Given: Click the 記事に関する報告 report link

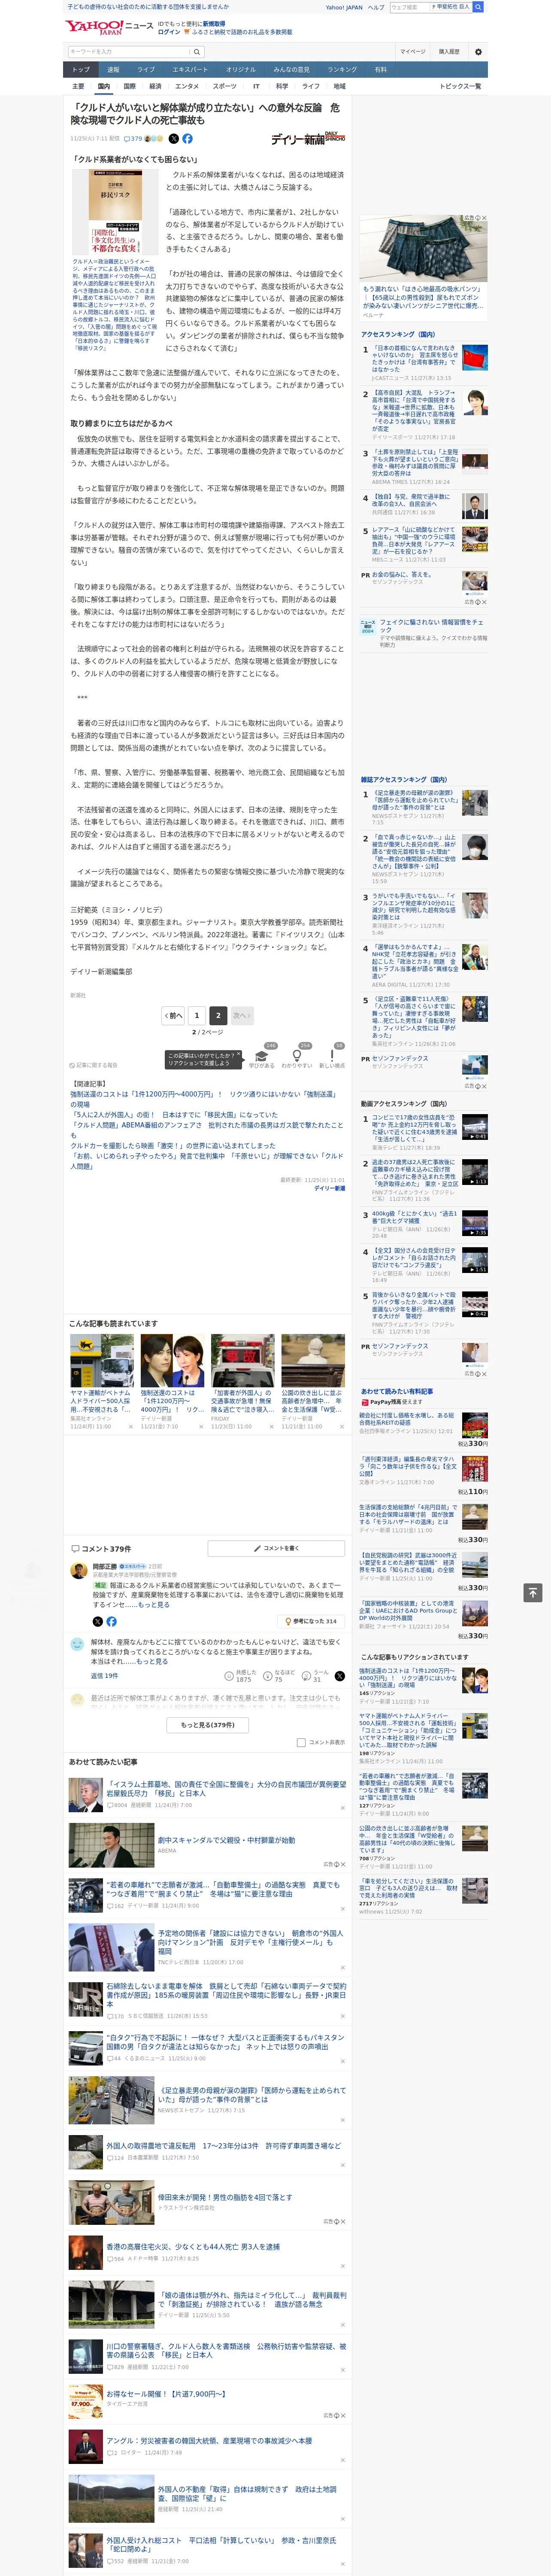Looking at the screenshot, I should 93,1065.
